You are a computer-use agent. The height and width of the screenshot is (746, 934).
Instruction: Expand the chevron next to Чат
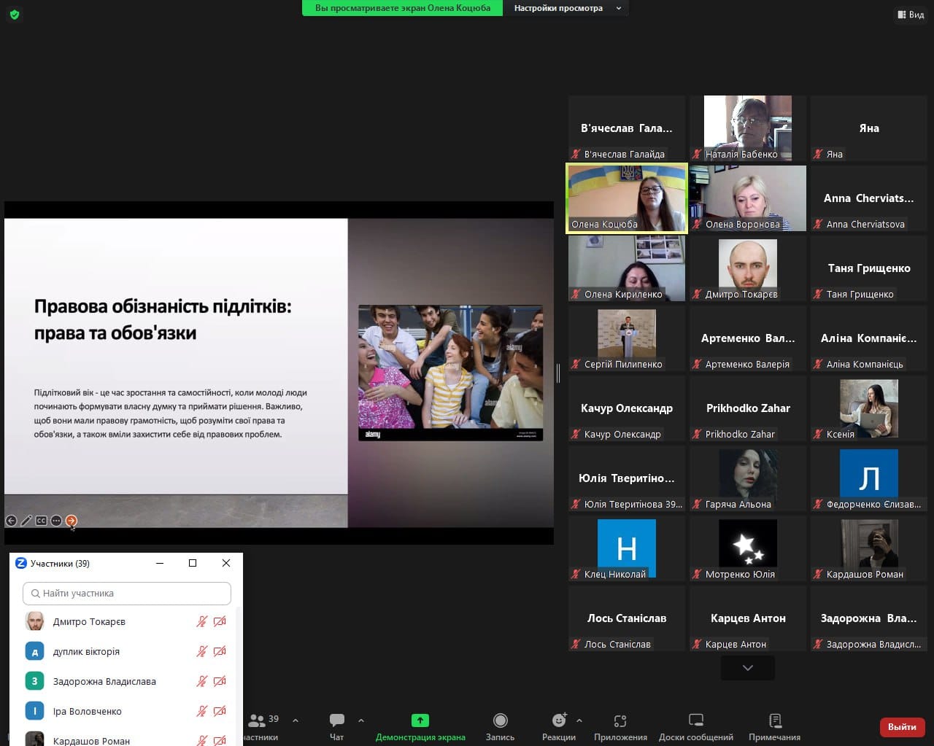tap(361, 720)
